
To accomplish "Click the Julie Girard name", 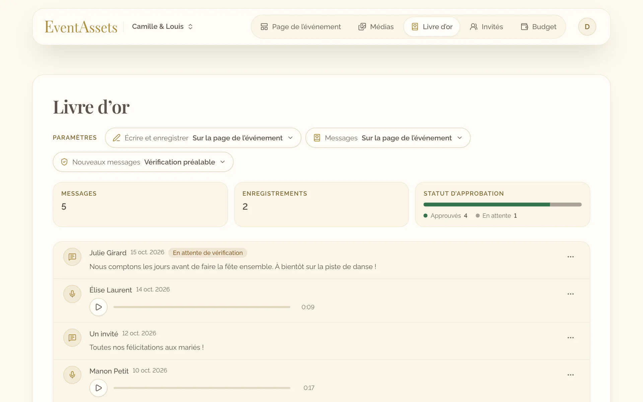I will pyautogui.click(x=108, y=253).
